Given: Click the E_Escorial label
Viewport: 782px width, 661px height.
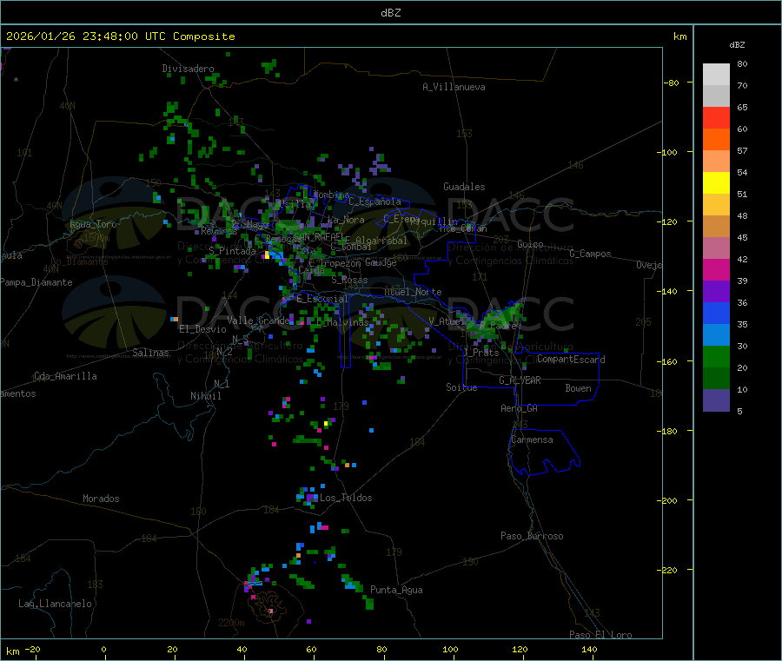Looking at the screenshot, I should pyautogui.click(x=322, y=299).
